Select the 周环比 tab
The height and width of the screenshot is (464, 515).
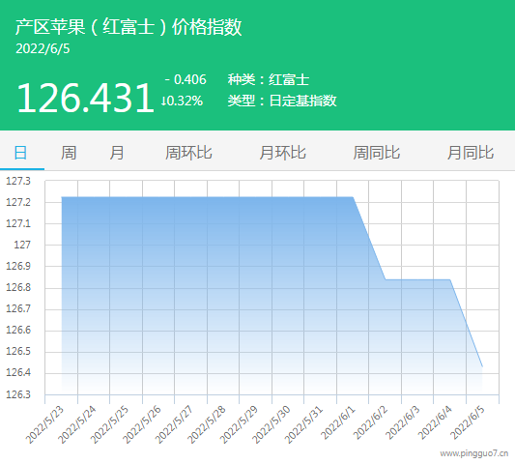pyautogui.click(x=188, y=153)
